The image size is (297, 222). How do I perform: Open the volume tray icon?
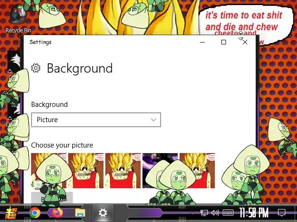point(215,213)
